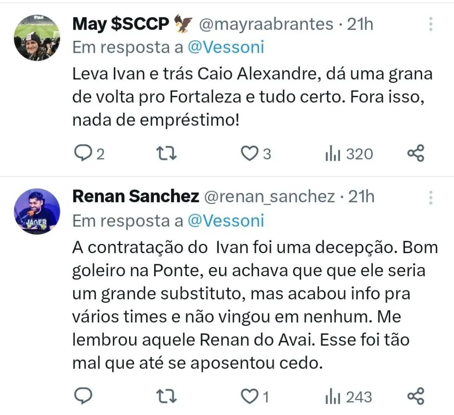Open @Vessoni link in Renan's reply
454x415 pixels.
pos(226,220)
